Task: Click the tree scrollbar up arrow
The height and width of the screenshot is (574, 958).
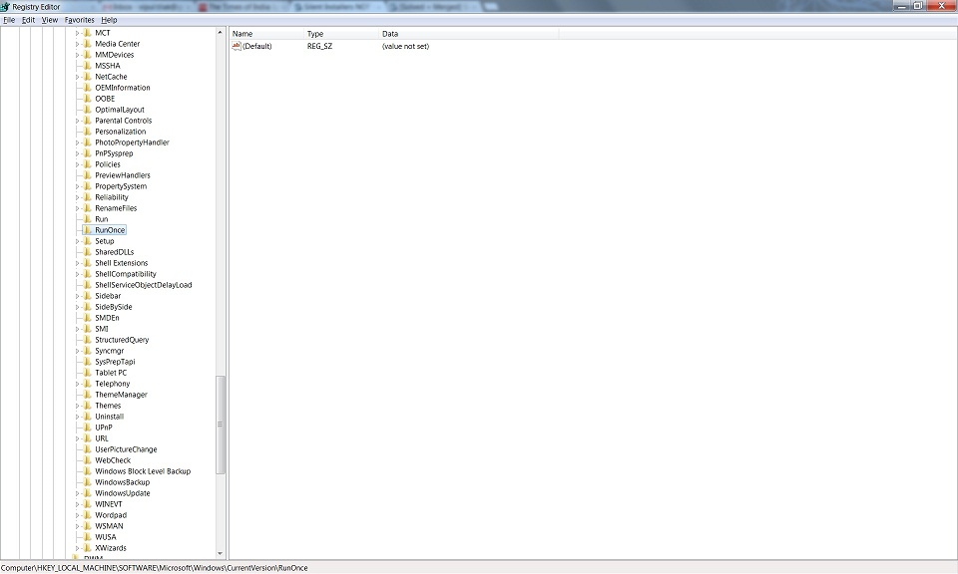Action: coord(220,32)
